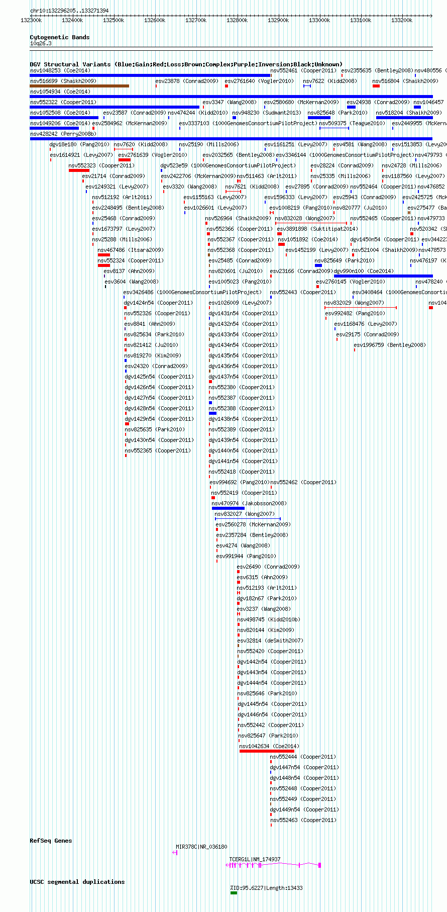Screen dimensions: 447x912
Task: Click variant nsv825649 (Park2010)
Action: pyautogui.click(x=345, y=260)
